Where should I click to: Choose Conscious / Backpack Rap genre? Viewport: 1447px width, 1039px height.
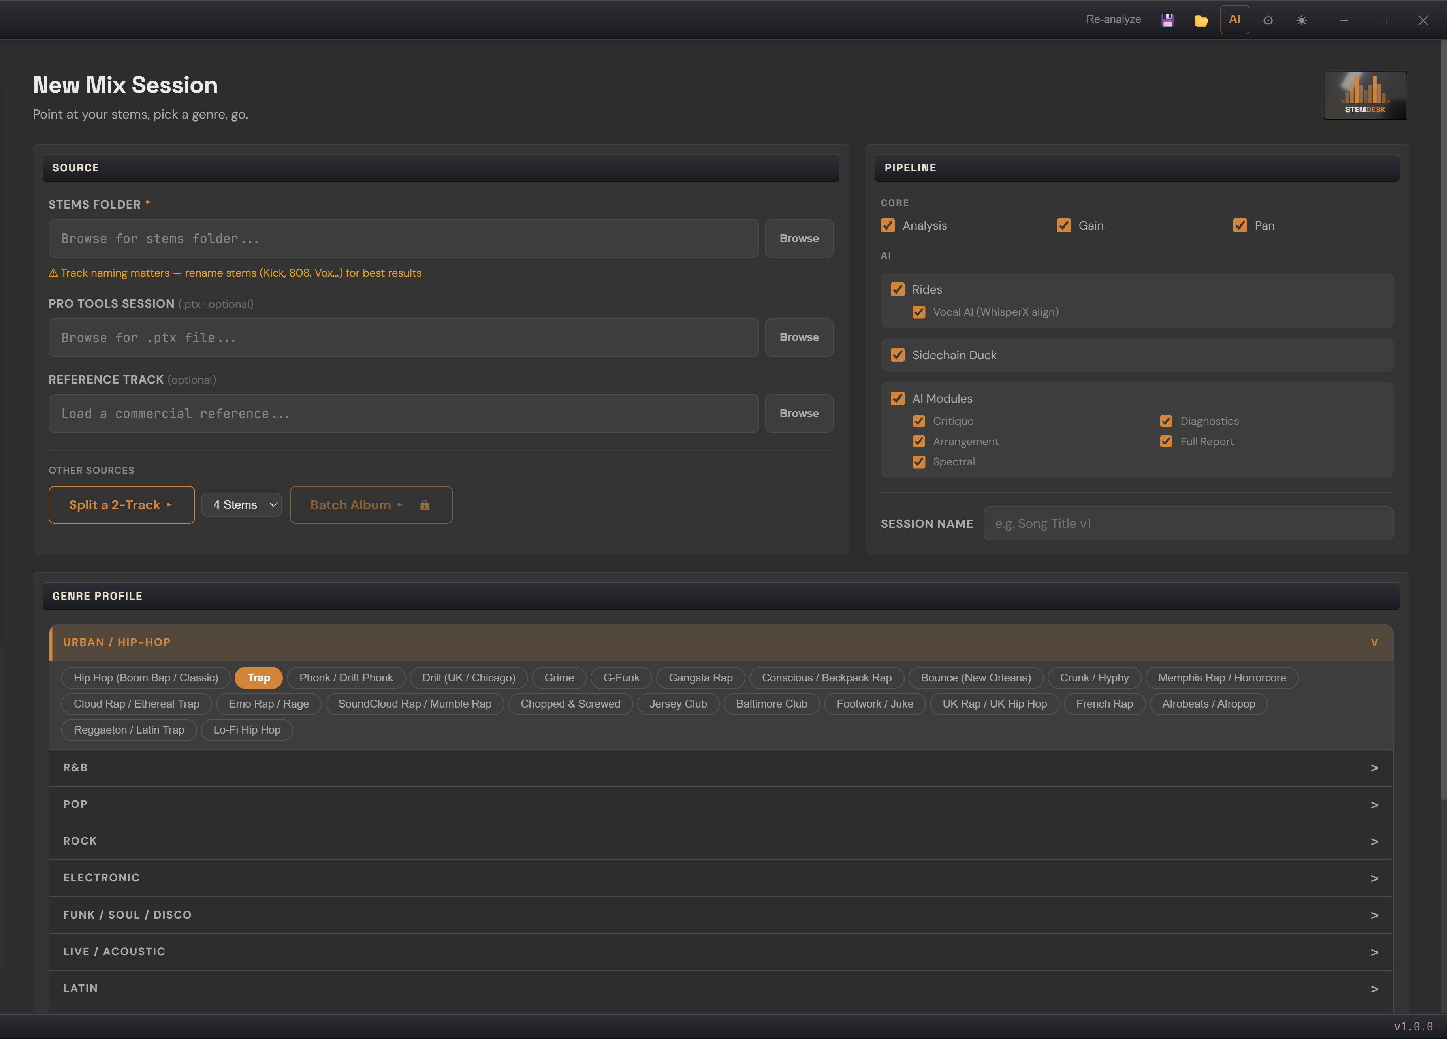click(826, 678)
